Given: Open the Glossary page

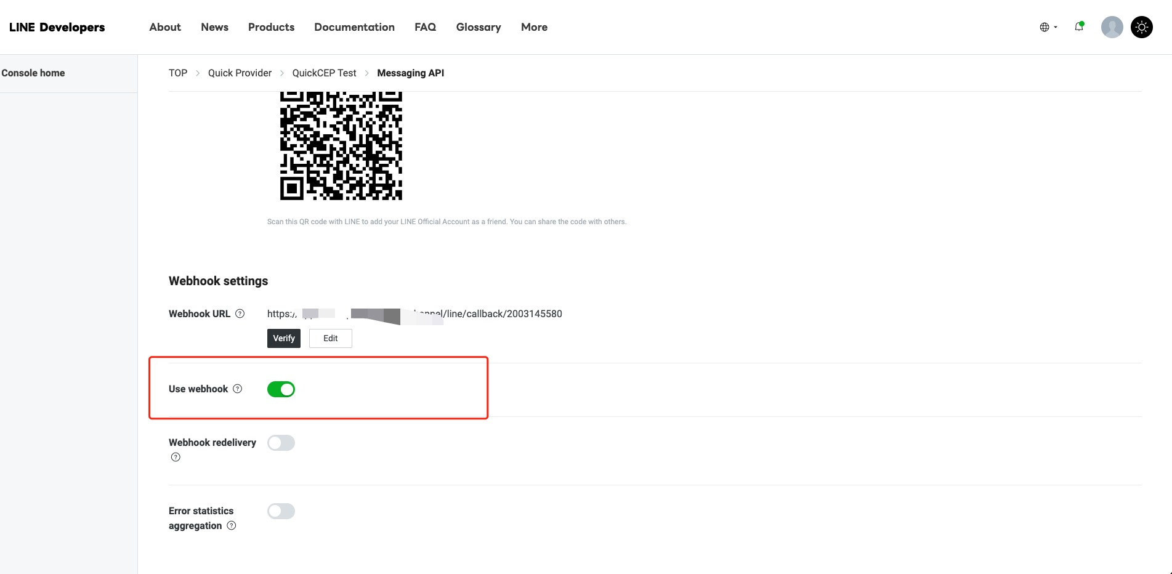Looking at the screenshot, I should tap(479, 27).
